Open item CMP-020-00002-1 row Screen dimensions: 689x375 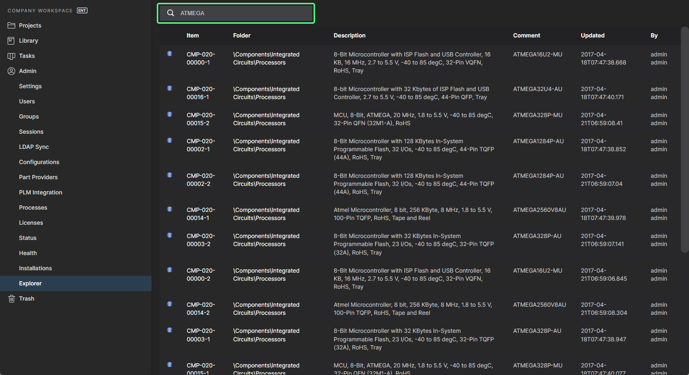point(201,145)
